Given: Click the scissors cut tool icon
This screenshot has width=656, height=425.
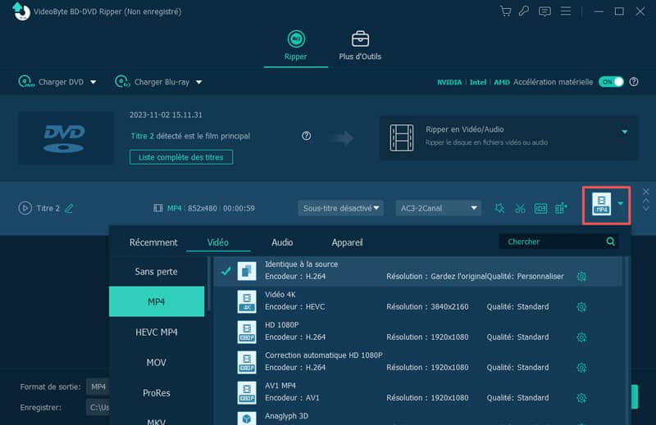Looking at the screenshot, I should pos(520,208).
